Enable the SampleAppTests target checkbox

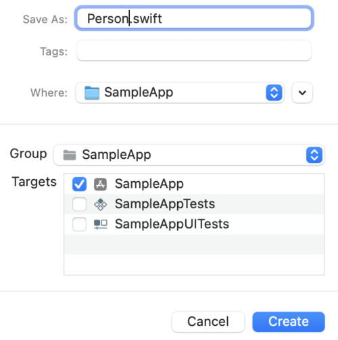(79, 204)
